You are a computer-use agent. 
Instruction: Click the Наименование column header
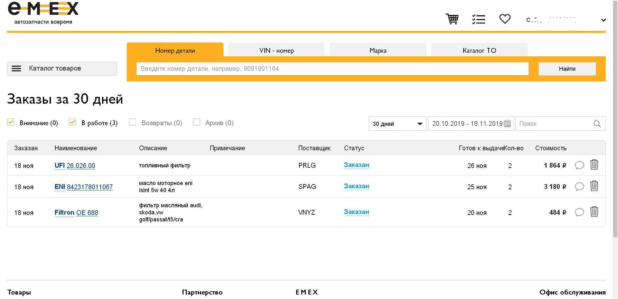[76, 148]
